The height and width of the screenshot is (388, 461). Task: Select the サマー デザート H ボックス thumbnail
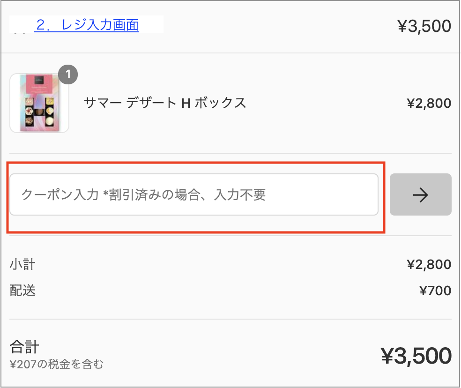(39, 103)
